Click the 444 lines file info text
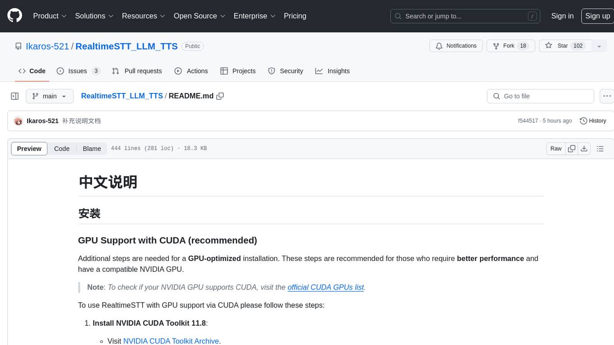This screenshot has width=614, height=345. click(158, 149)
